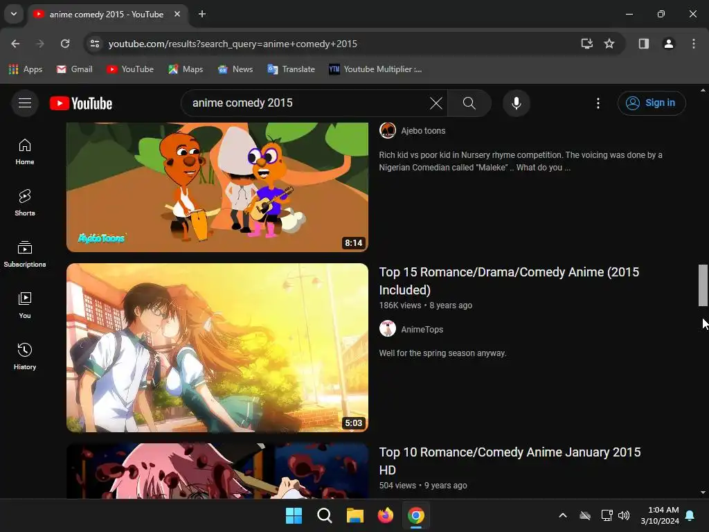Open Windows Start menu
This screenshot has width=709, height=532.
pyautogui.click(x=294, y=515)
